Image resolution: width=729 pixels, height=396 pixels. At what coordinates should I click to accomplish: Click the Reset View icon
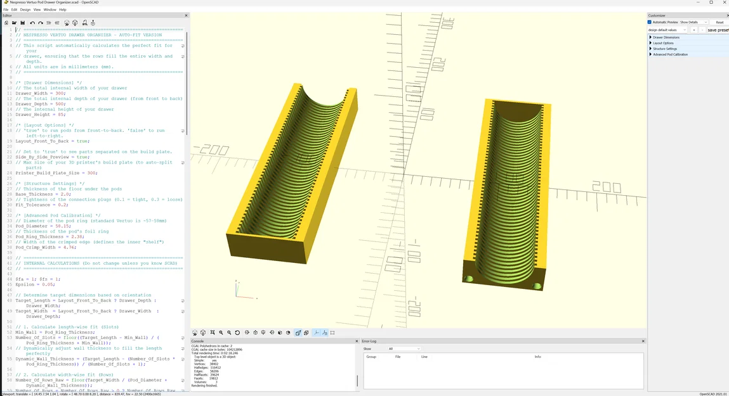[237, 333]
